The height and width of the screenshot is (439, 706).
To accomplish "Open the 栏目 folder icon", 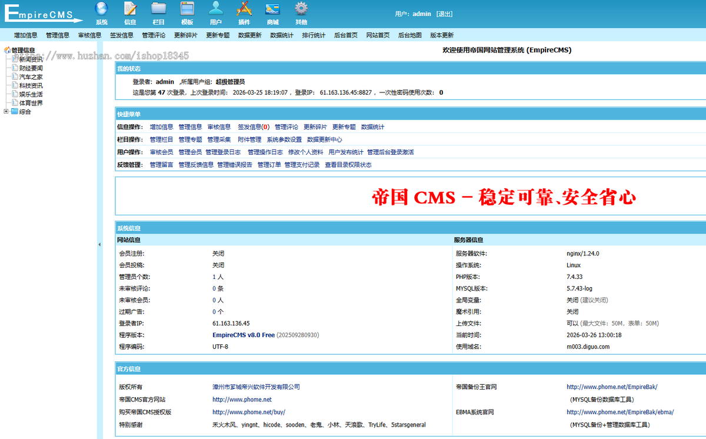I will click(158, 8).
